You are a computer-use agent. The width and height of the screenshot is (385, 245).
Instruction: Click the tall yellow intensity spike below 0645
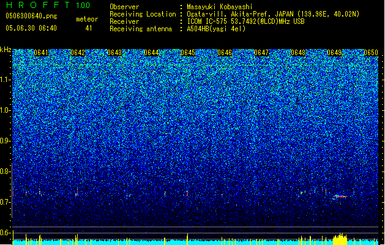pos(187,239)
